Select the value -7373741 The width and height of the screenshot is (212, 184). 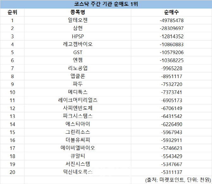click(x=171, y=92)
